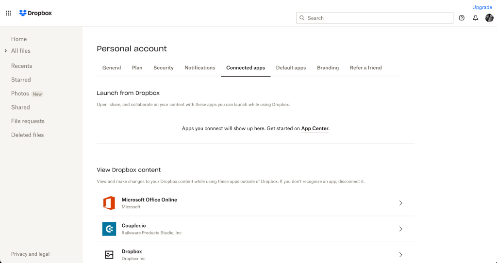Open Starred in sidebar

[21, 80]
